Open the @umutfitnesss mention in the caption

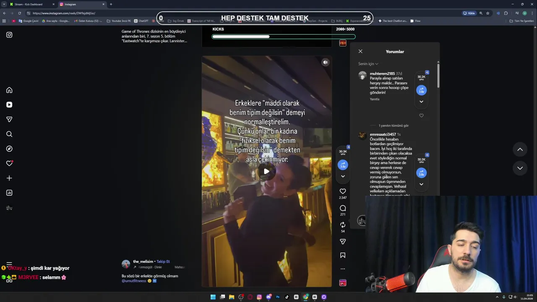coord(134,281)
